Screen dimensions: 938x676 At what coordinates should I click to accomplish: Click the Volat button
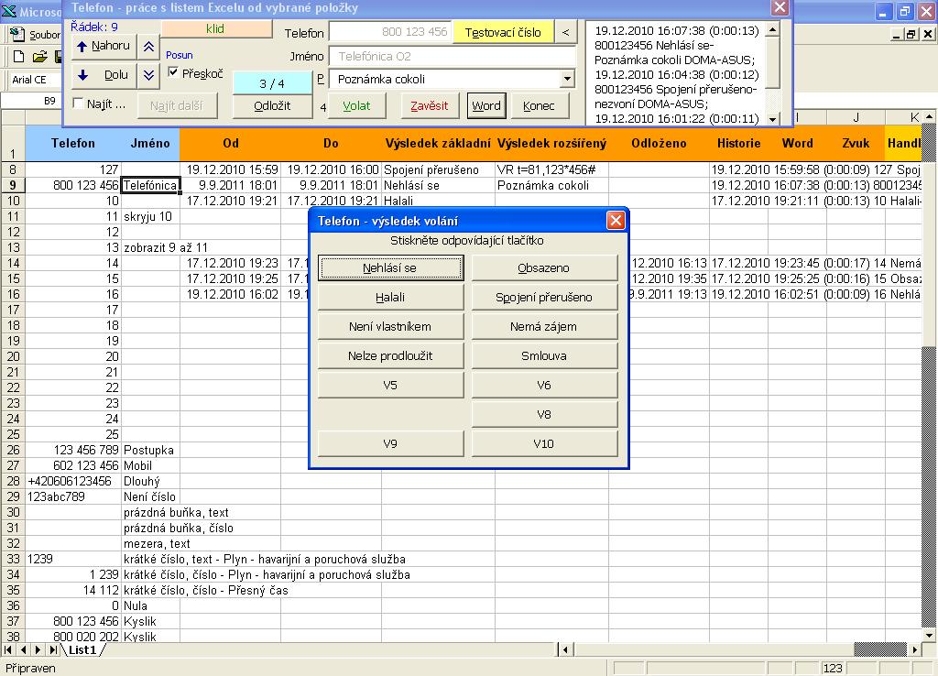coord(356,106)
